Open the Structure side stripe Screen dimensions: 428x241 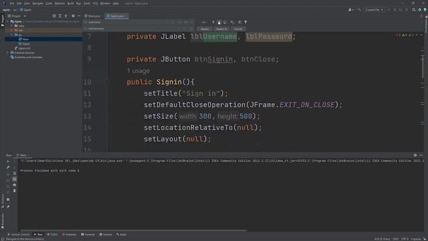(3, 201)
